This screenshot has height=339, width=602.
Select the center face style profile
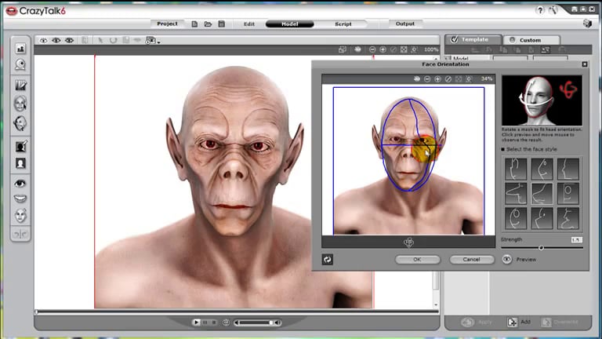click(x=541, y=193)
